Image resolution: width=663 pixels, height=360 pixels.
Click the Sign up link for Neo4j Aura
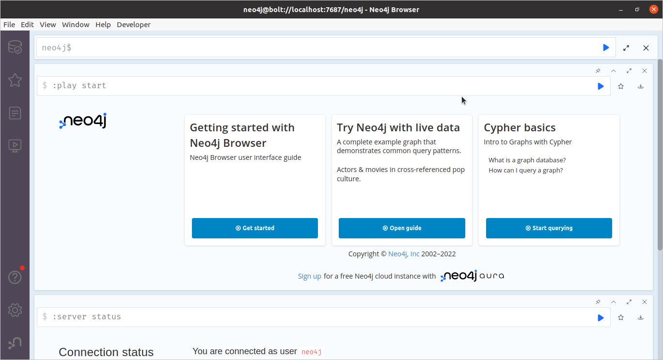[x=310, y=276]
